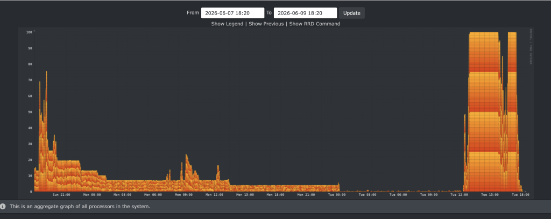
Task: Click the 'Mon 18:00' x-axis label
Action: coord(275,194)
